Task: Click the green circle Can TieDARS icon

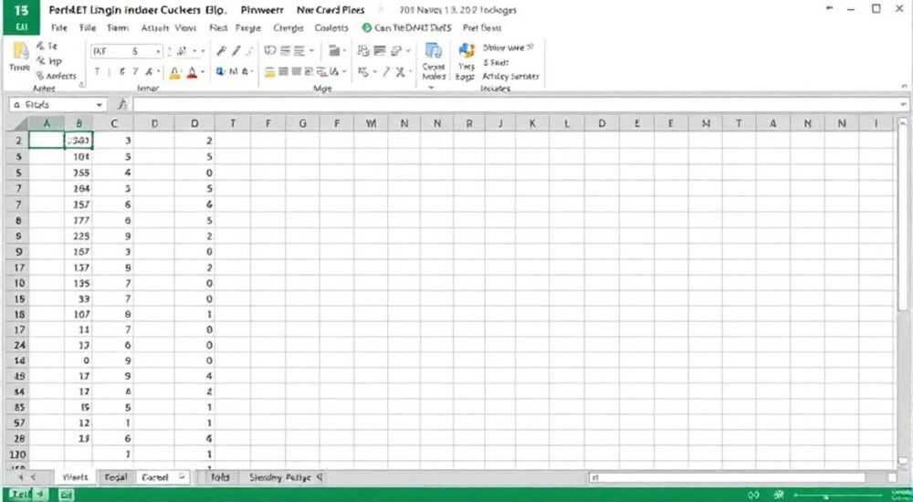Action: pos(367,27)
